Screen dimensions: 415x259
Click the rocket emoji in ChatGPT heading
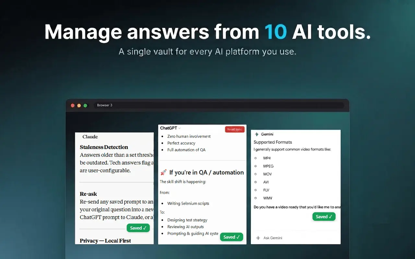click(x=164, y=172)
